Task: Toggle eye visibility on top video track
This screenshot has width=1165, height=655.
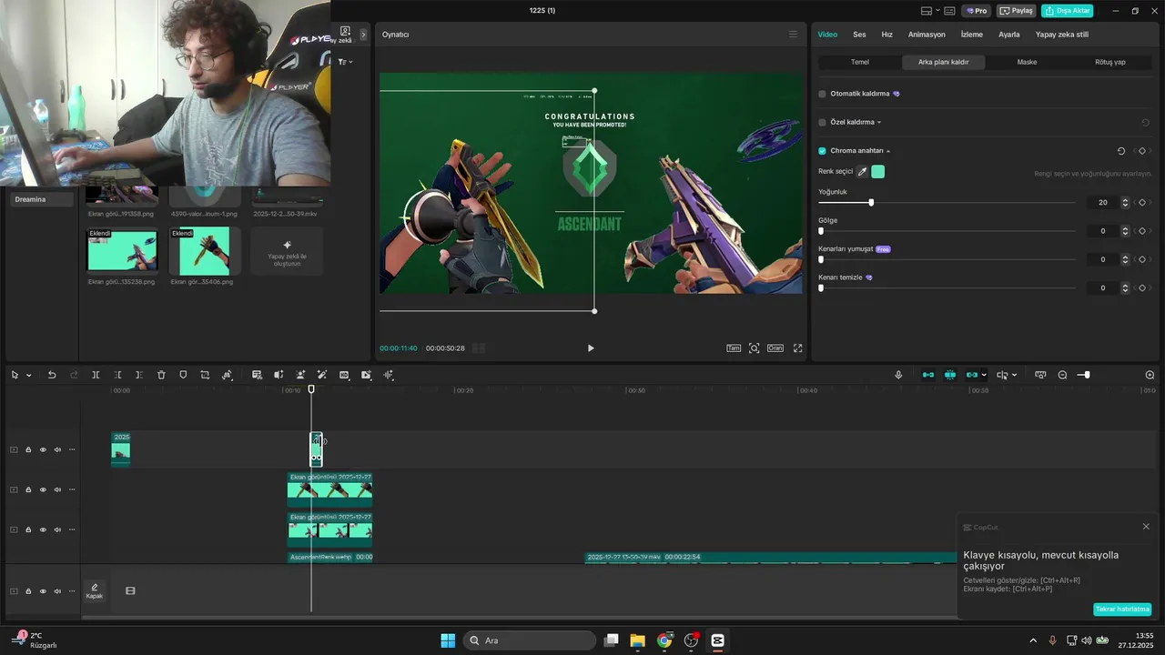Action: 43,449
